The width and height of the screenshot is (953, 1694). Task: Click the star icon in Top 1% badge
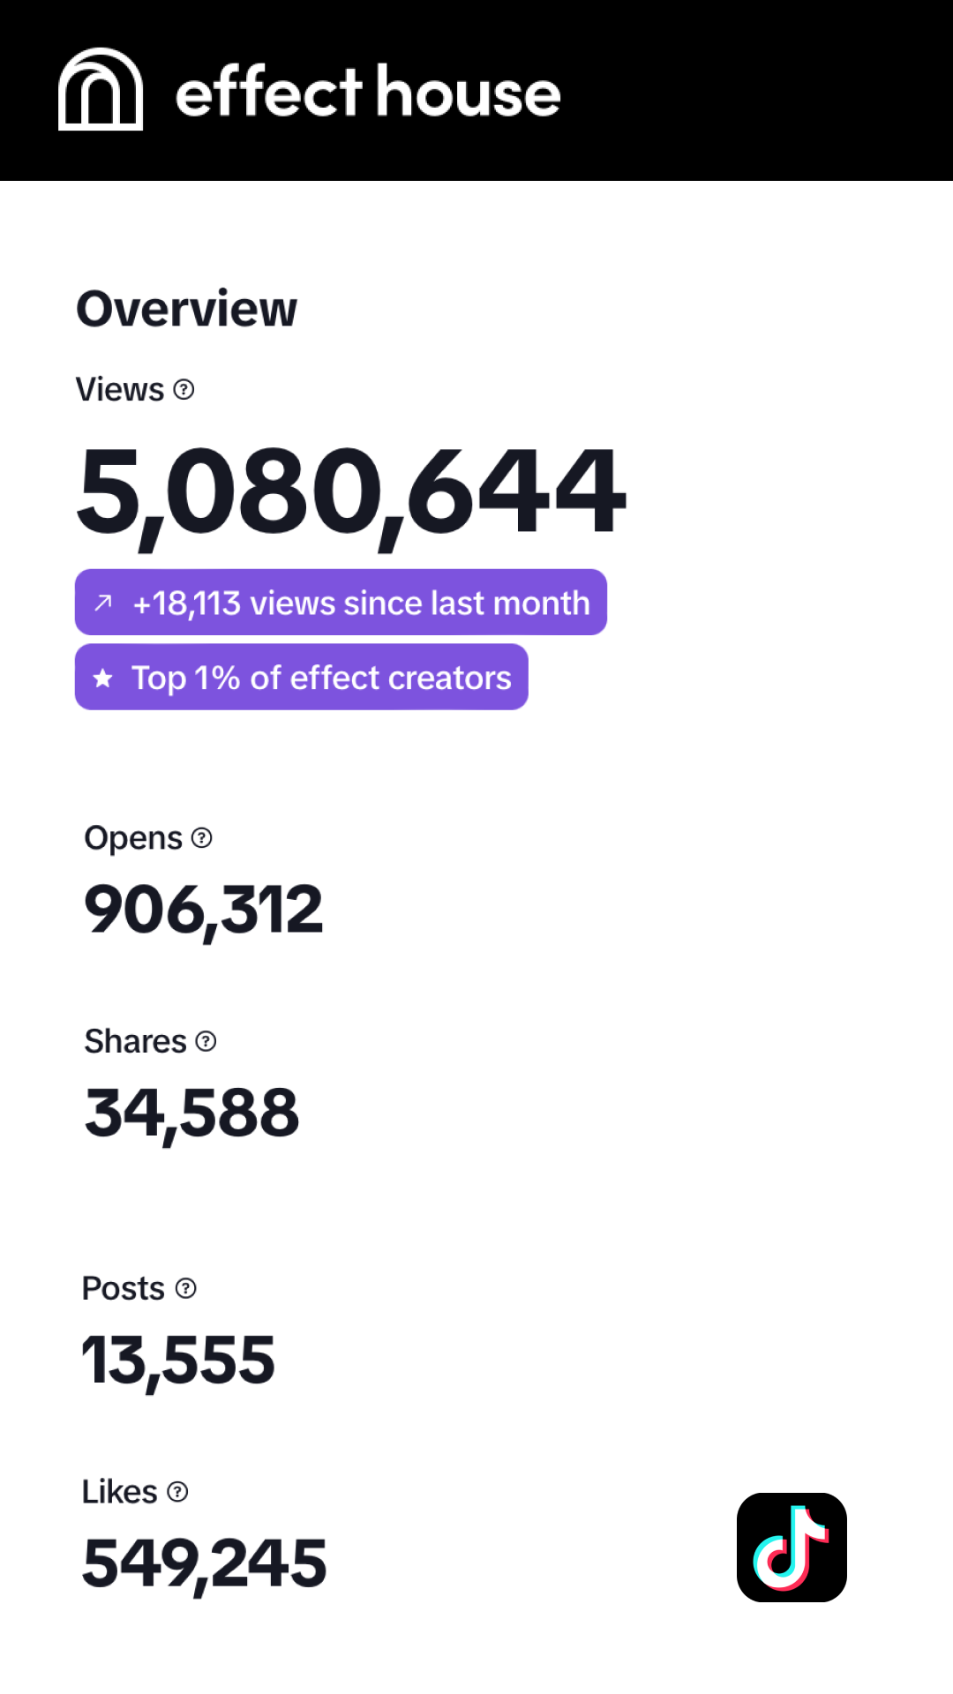click(x=103, y=678)
